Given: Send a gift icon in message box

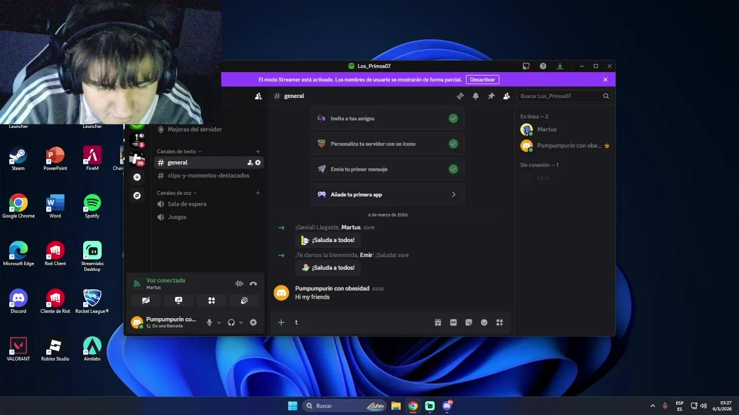Looking at the screenshot, I should [x=438, y=323].
